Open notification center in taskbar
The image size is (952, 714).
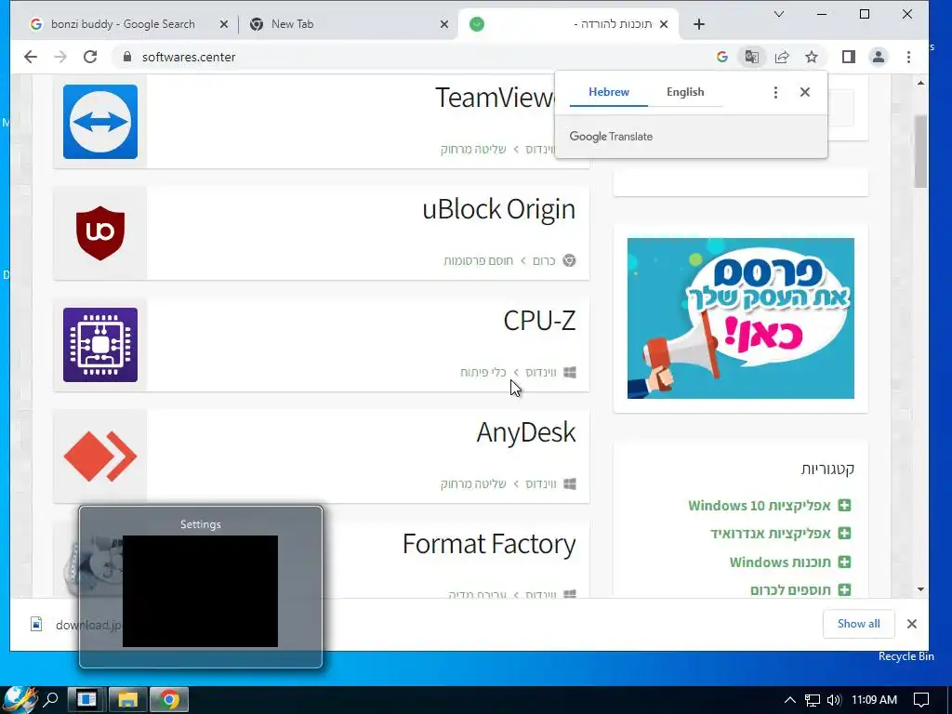coord(921,700)
